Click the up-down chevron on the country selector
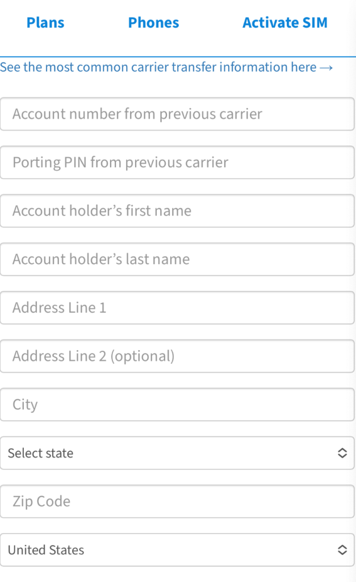The width and height of the screenshot is (356, 582). point(342,550)
